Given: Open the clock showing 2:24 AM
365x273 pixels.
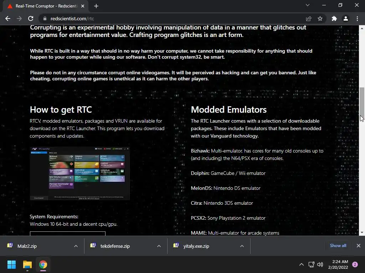Looking at the screenshot, I should 338,264.
